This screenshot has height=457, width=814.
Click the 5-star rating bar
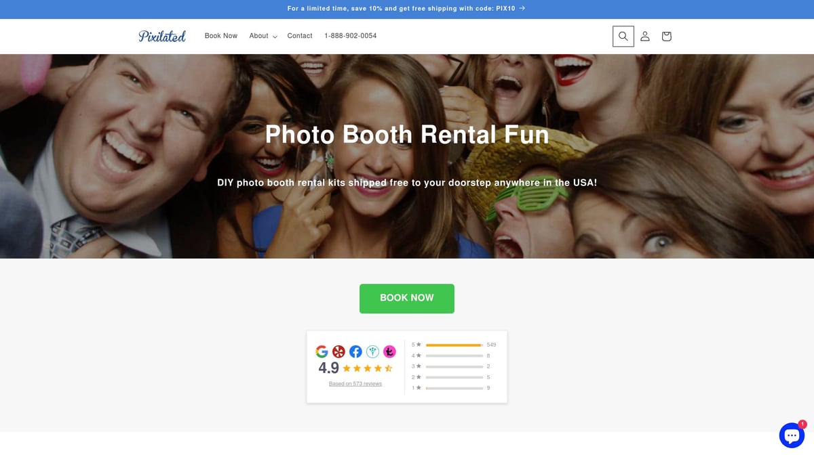454,344
